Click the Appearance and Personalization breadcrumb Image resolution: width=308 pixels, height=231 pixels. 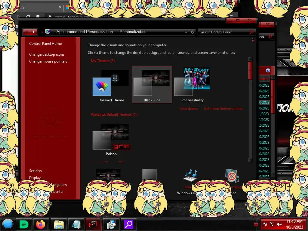[85, 32]
